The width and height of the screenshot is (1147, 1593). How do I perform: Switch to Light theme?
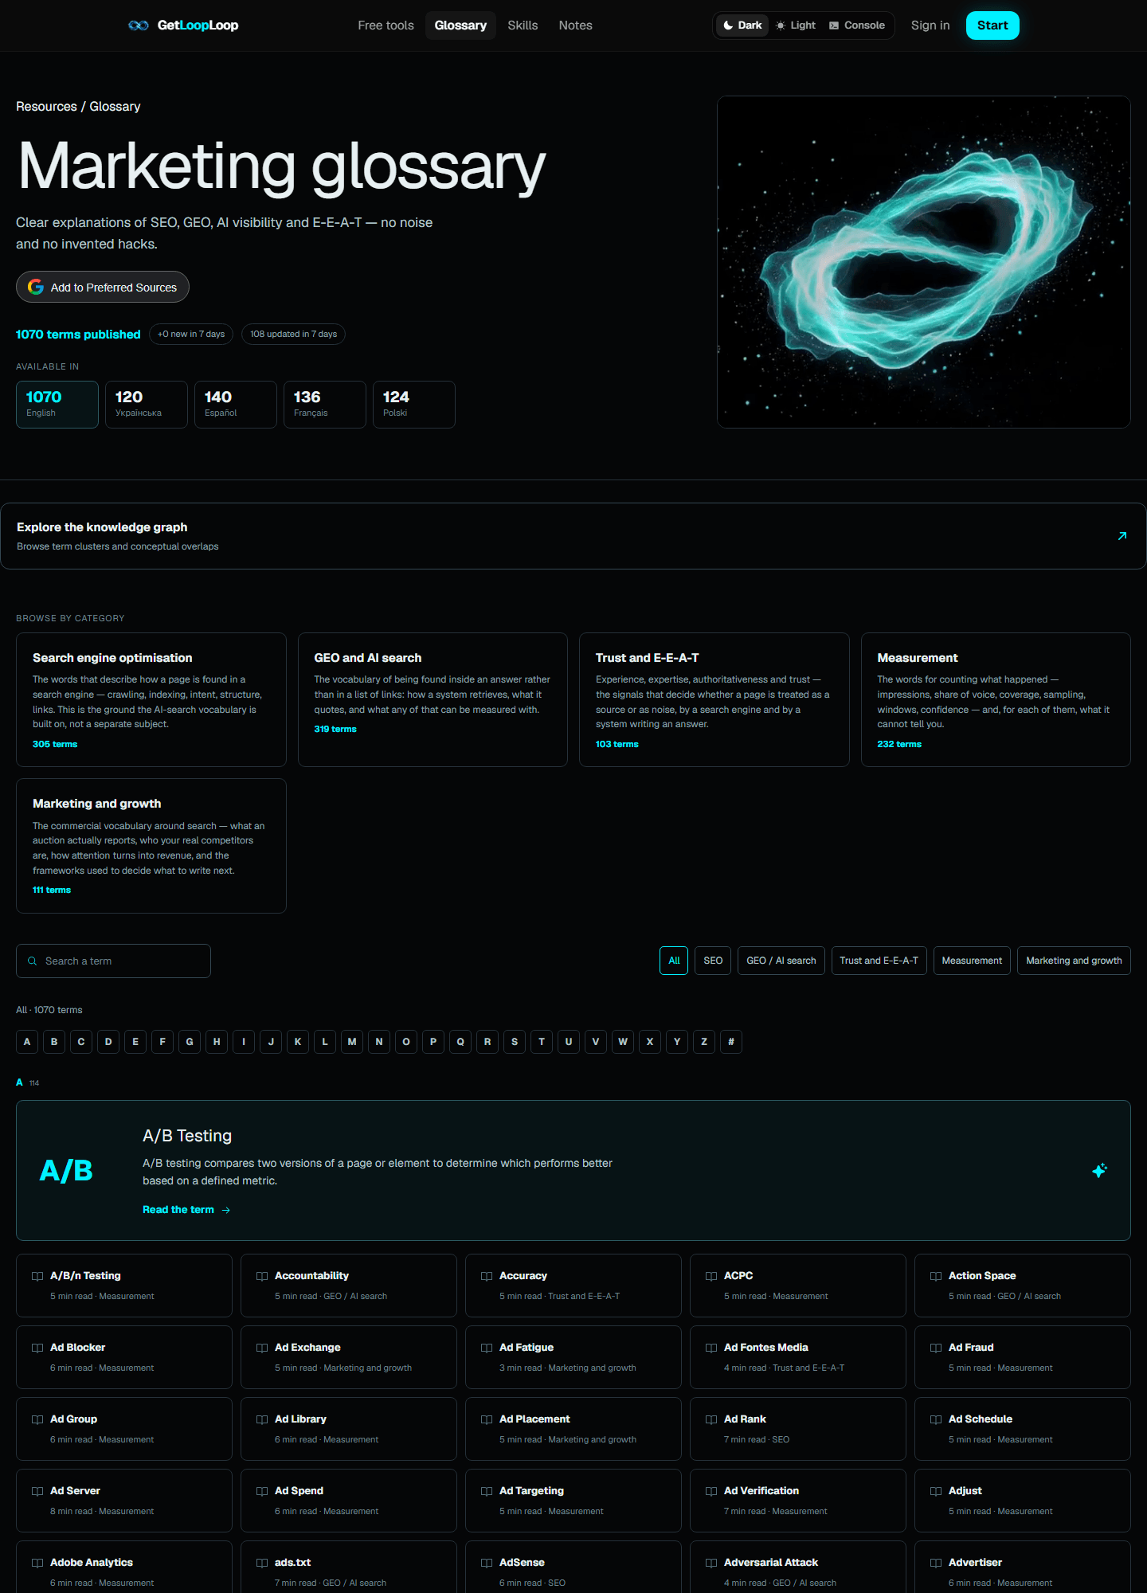796,25
